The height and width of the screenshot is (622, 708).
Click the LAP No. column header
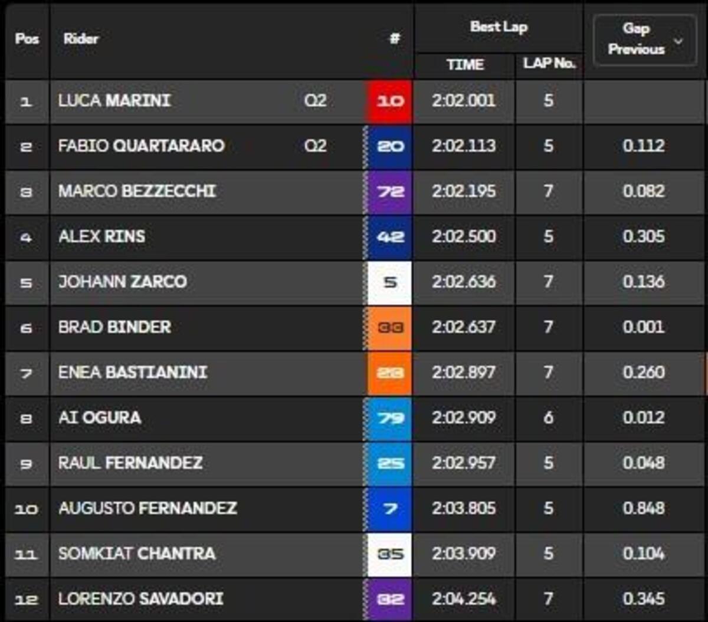tap(549, 64)
